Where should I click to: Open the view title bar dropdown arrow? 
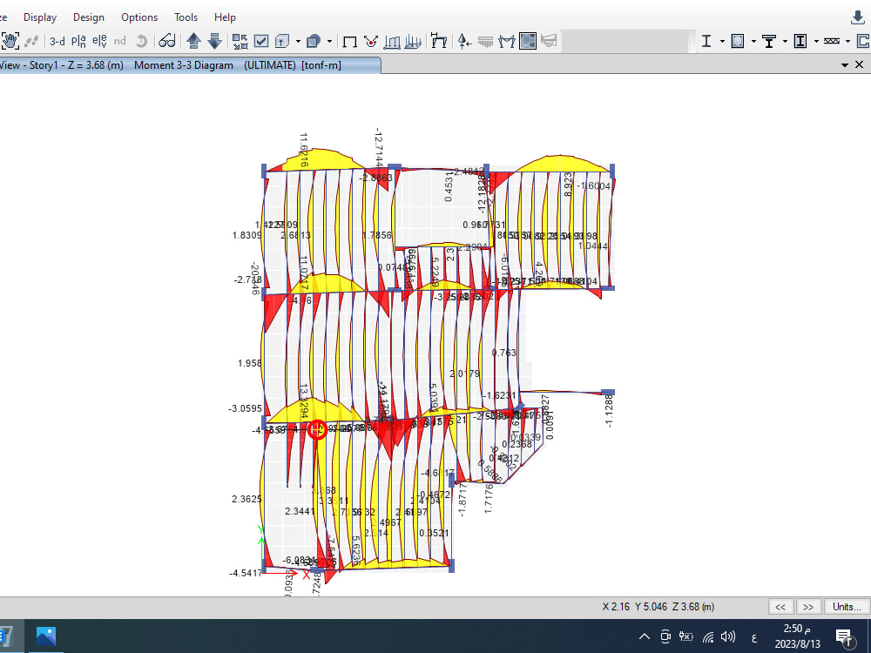[845, 64]
